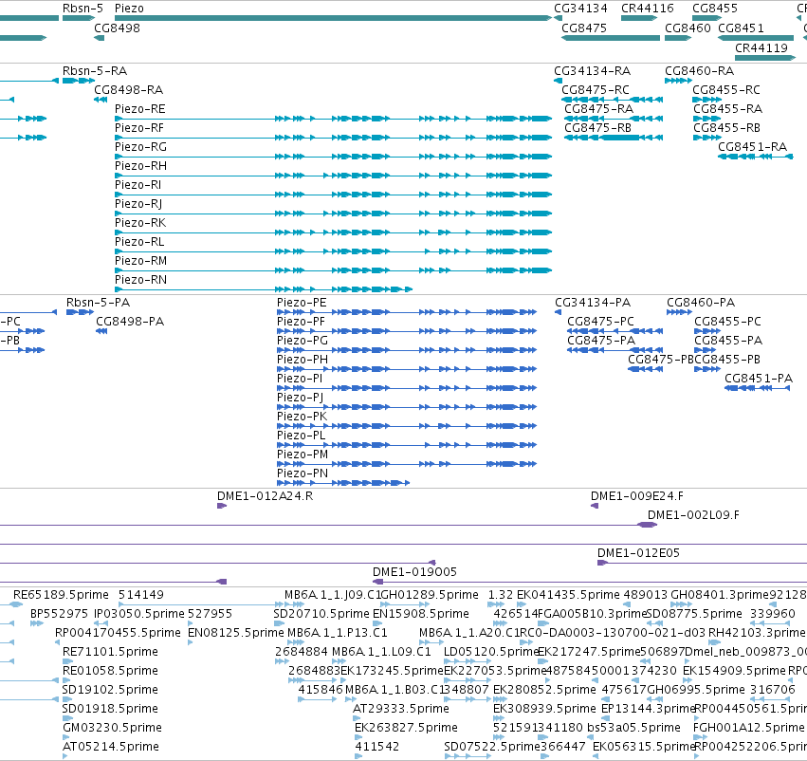Viewport: 807px width, 761px height.
Task: Click the DME1-019O05 clone label
Action: [414, 572]
